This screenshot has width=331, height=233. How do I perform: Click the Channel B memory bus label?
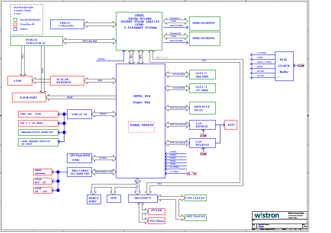(x=175, y=33)
